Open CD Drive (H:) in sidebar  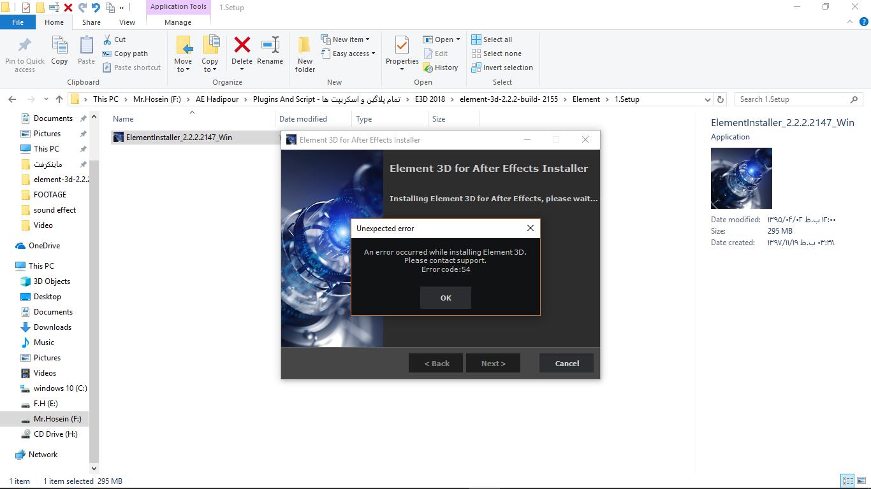[x=57, y=434]
